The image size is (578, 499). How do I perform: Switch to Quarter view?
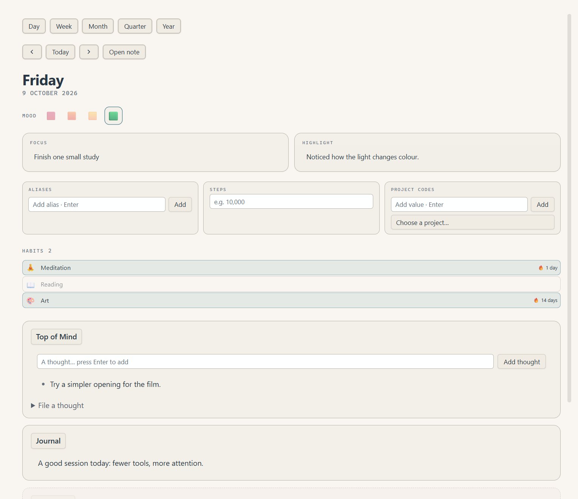click(135, 26)
